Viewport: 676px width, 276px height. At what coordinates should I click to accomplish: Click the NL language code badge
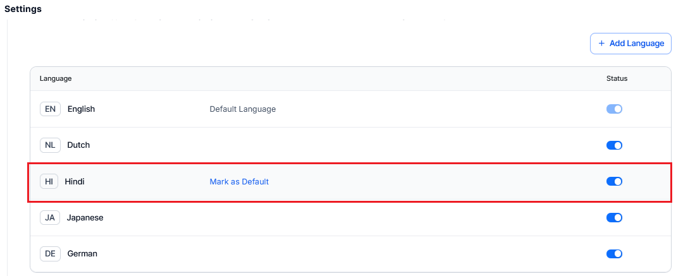(50, 145)
